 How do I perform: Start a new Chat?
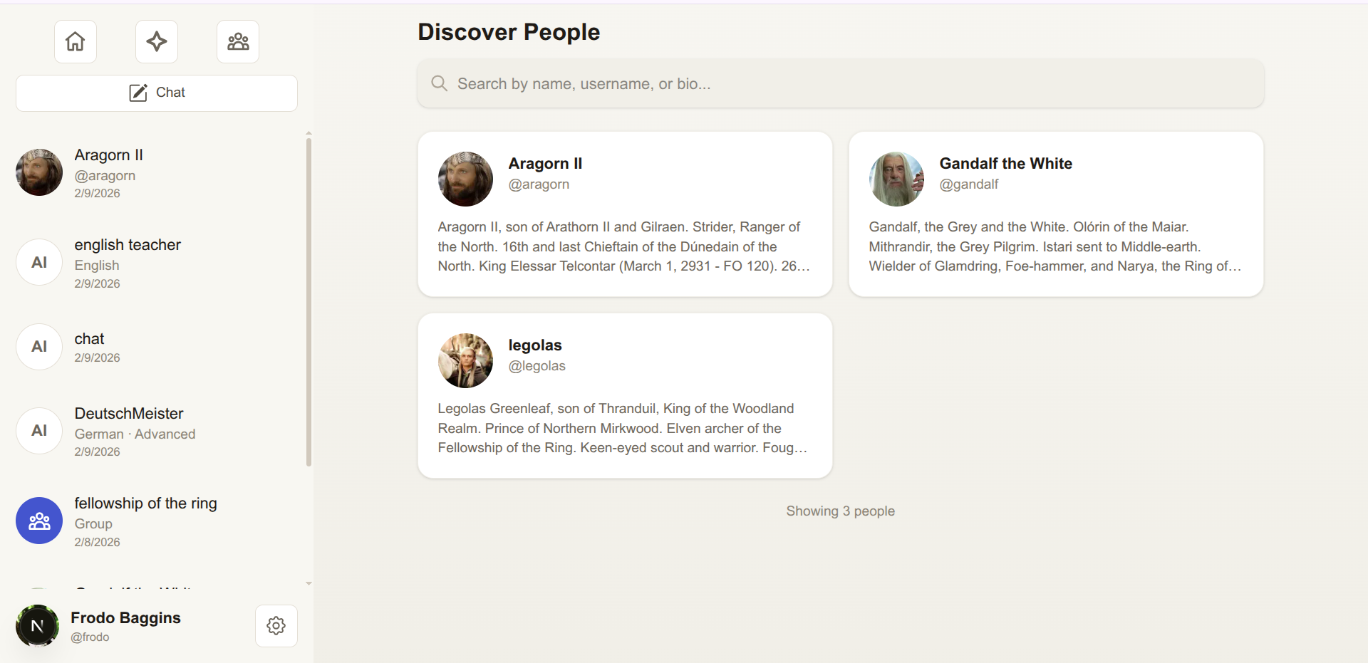[157, 93]
